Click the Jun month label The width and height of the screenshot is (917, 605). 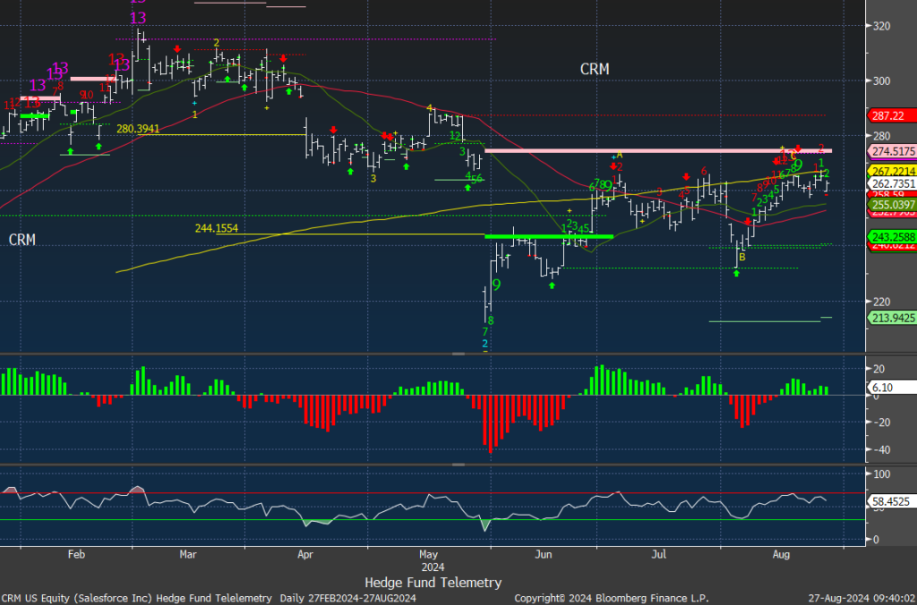point(544,554)
